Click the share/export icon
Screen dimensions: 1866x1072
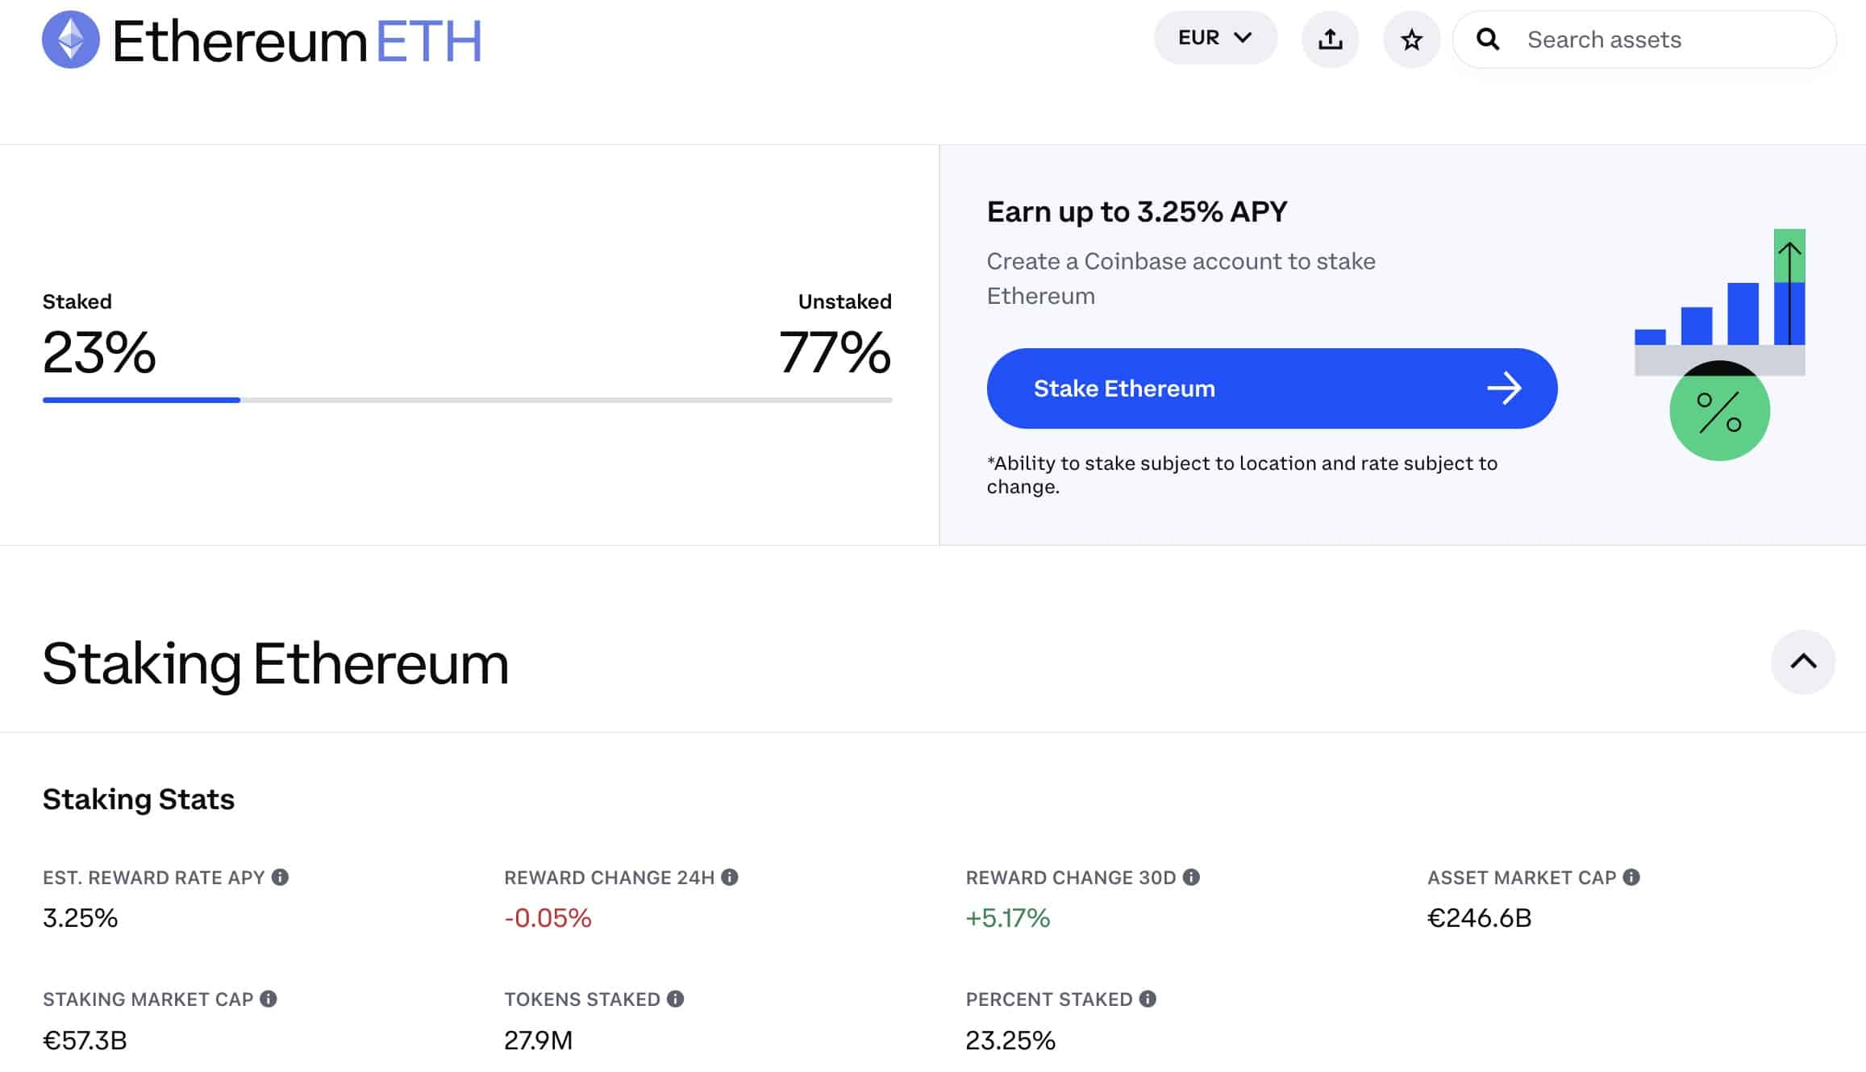(1331, 39)
